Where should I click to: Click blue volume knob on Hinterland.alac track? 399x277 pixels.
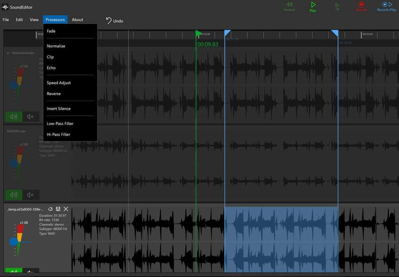(13, 85)
